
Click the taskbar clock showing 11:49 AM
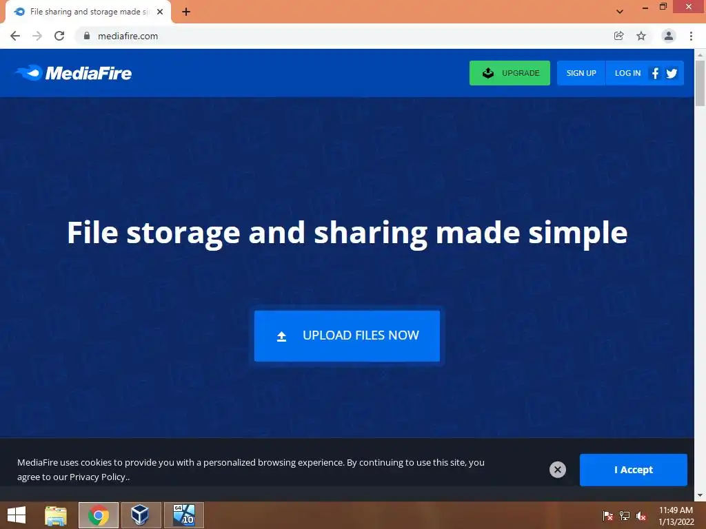pyautogui.click(x=676, y=515)
